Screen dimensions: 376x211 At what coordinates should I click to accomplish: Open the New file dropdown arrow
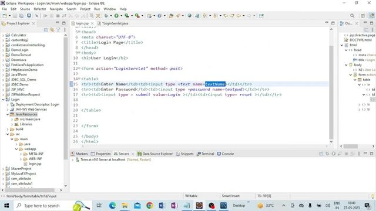point(9,16)
